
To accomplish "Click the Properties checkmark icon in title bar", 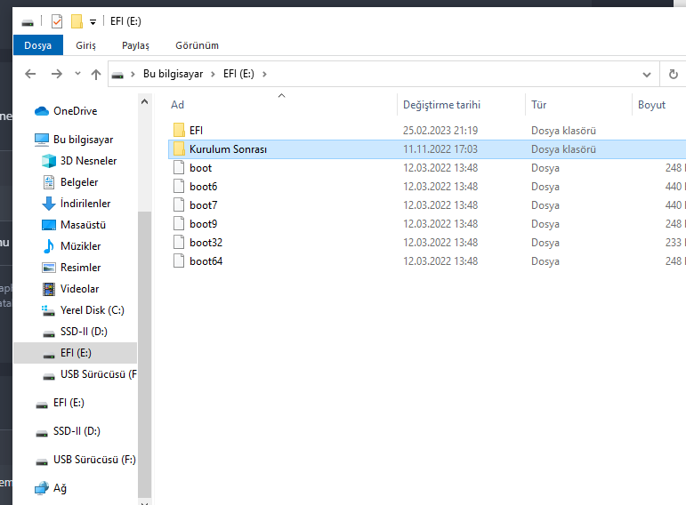I will (x=57, y=21).
